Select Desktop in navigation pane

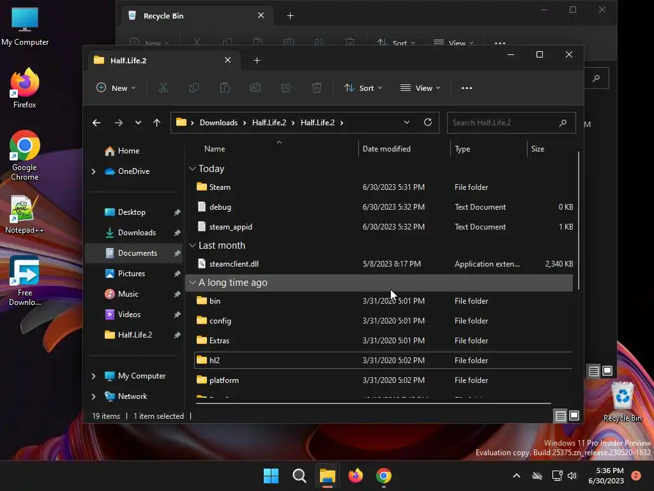pos(132,212)
